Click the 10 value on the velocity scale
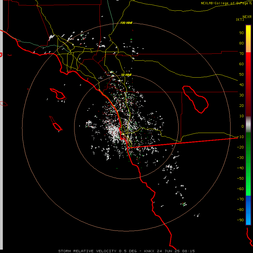The image size is (253, 253). pos(241,116)
